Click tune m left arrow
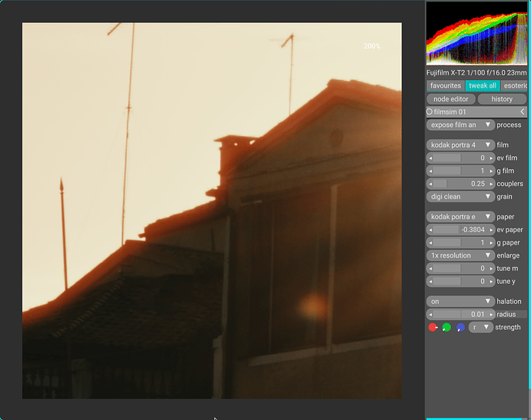Viewport: 531px width, 420px height. click(430, 268)
